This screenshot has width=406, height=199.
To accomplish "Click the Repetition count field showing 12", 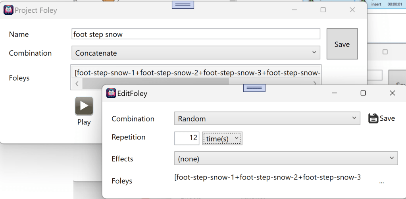I will click(x=187, y=138).
